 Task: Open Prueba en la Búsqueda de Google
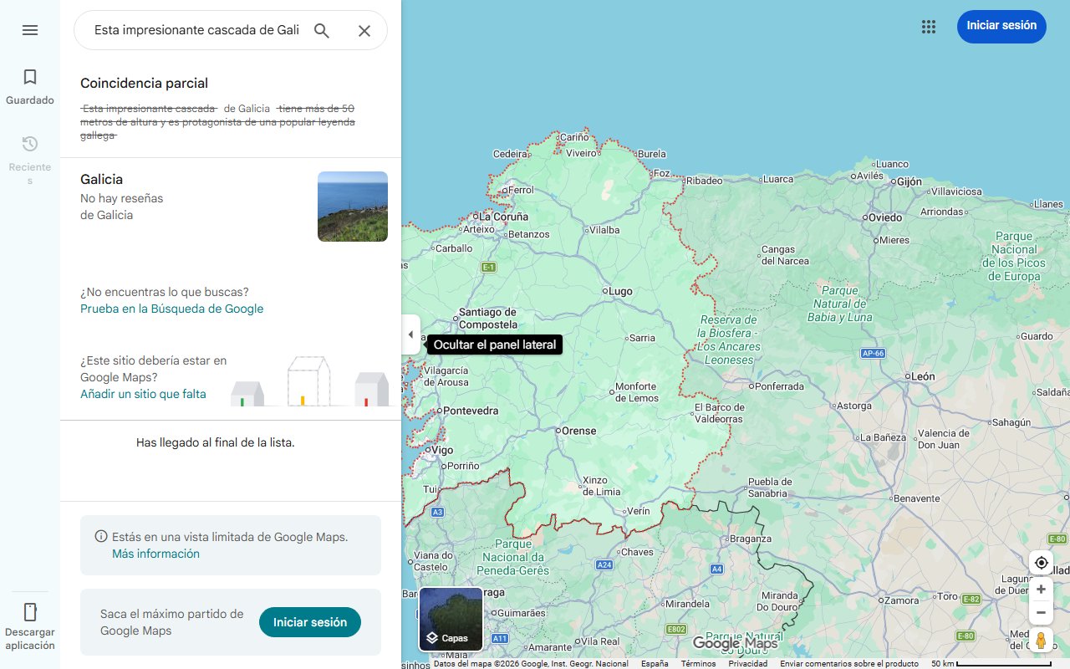pyautogui.click(x=171, y=309)
